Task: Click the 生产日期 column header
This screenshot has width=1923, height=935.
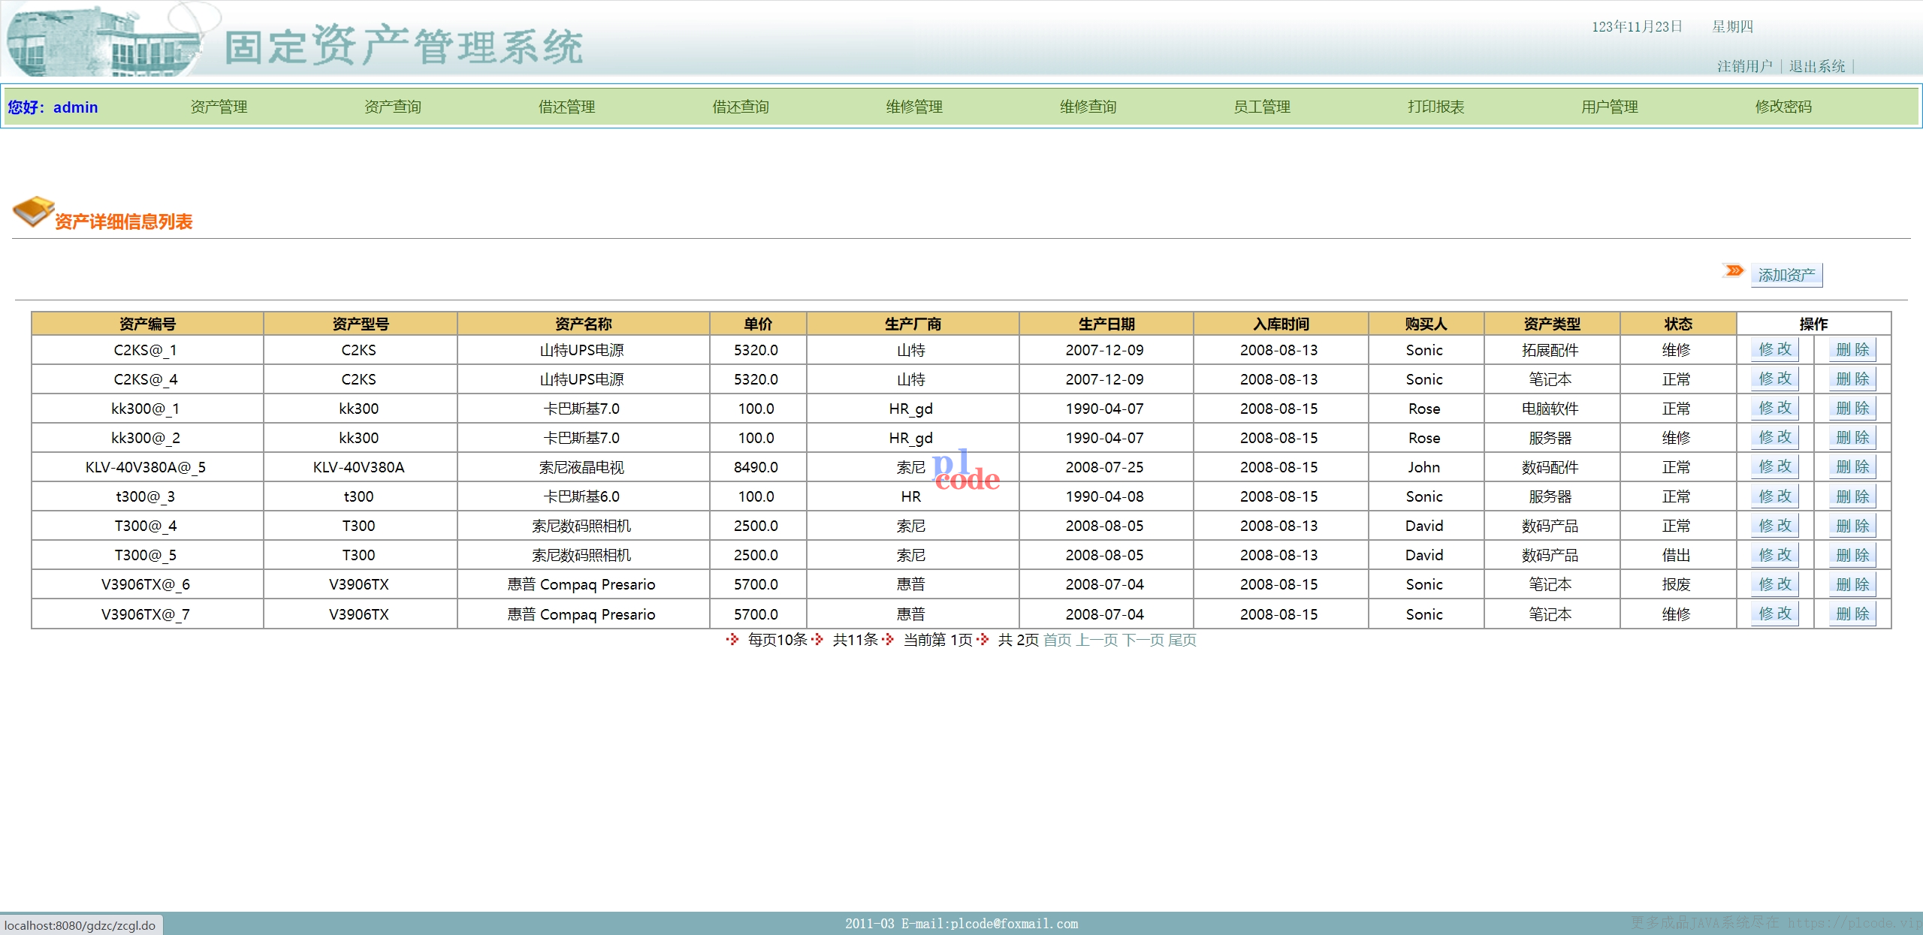Action: (1106, 324)
